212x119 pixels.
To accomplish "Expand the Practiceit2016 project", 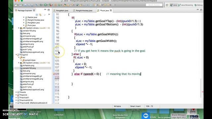I will 16,100.
